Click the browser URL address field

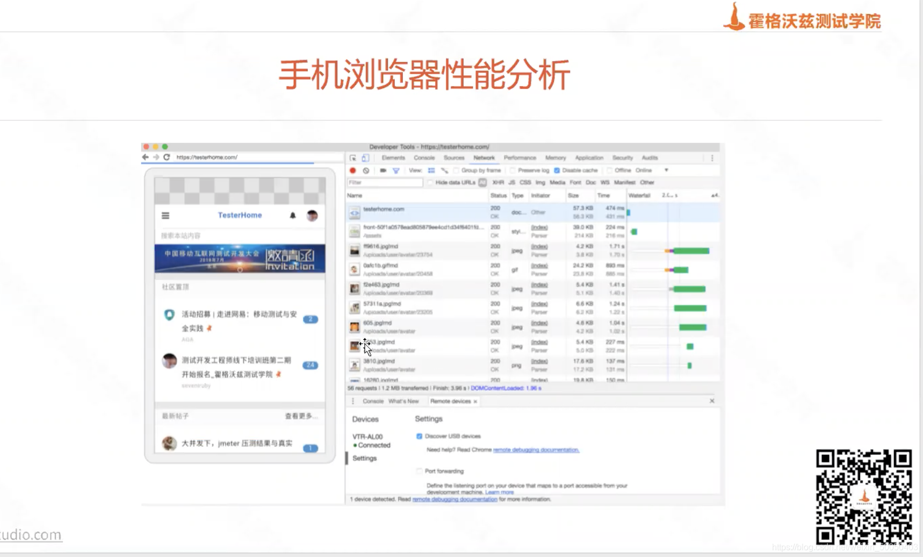point(258,158)
